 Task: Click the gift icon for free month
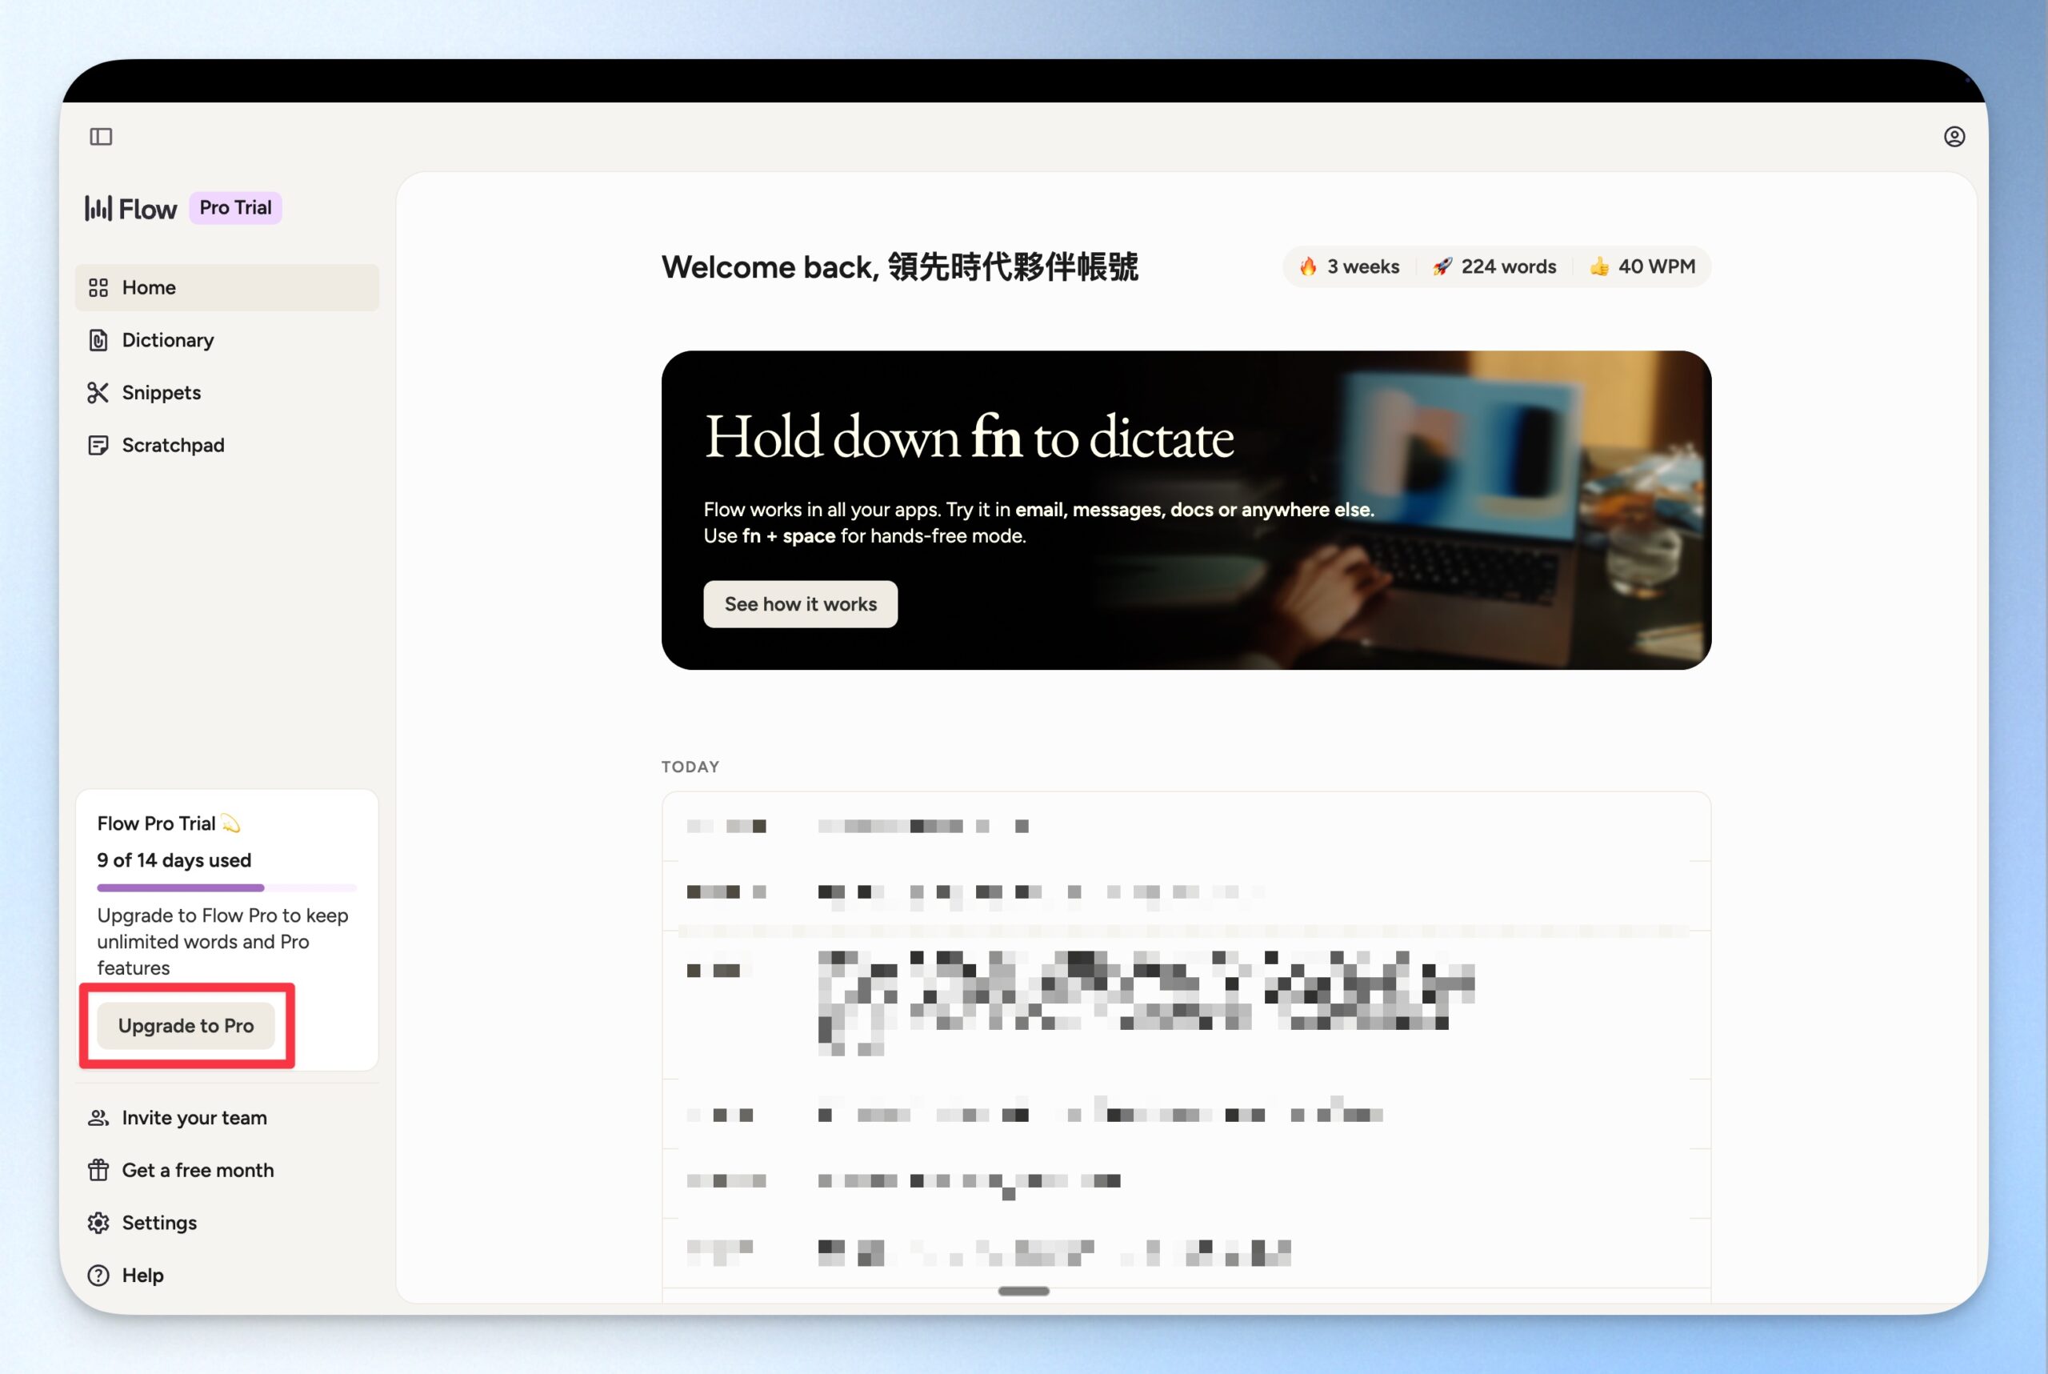tap(98, 1170)
